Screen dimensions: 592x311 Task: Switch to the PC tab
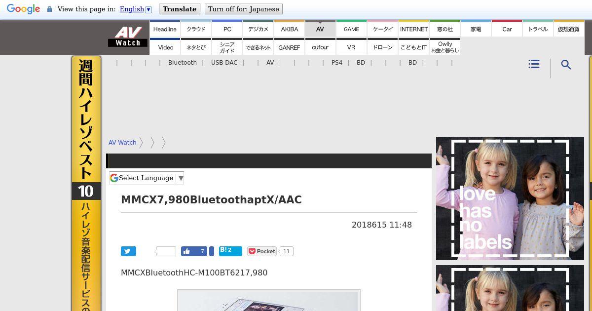click(227, 29)
